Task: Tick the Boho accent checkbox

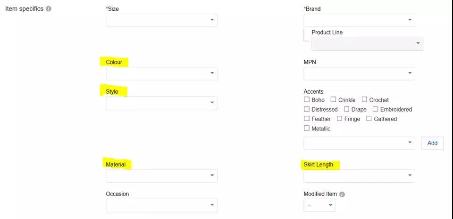Action: pyautogui.click(x=307, y=100)
